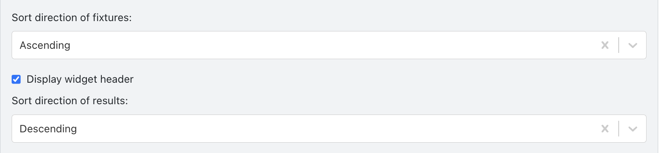Image resolution: width=659 pixels, height=153 pixels.
Task: Select the Sort direction of fixtures label
Action: [71, 17]
